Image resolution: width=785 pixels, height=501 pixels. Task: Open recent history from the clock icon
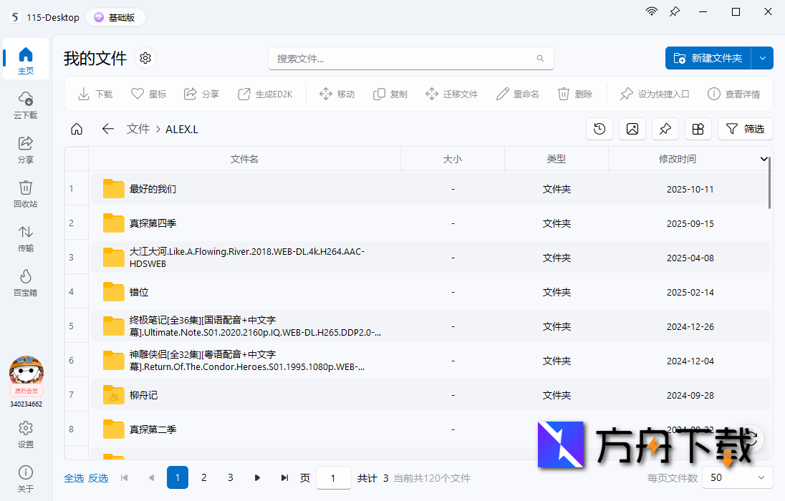tap(599, 129)
